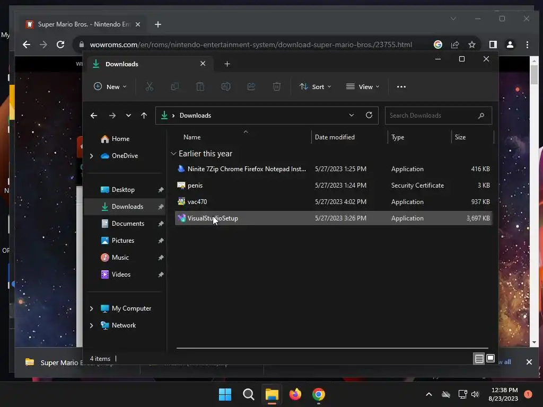This screenshot has width=543, height=407.
Task: Open volume control in system tray
Action: [475, 394]
